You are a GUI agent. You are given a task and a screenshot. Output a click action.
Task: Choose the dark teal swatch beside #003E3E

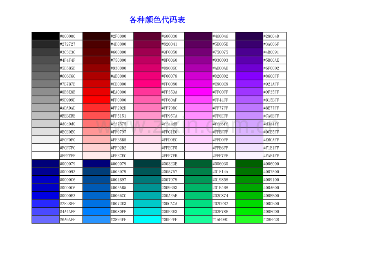point(147,164)
